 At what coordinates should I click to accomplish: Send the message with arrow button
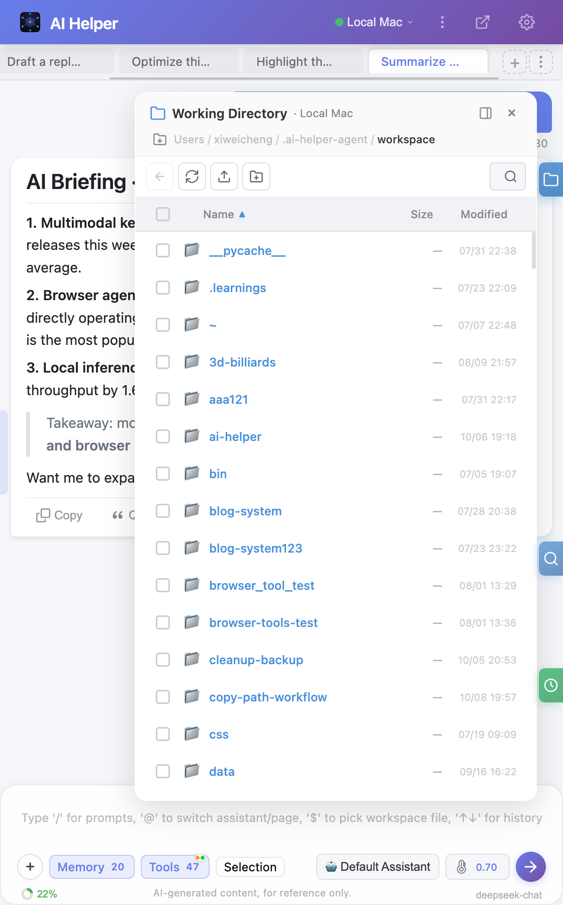(x=531, y=867)
